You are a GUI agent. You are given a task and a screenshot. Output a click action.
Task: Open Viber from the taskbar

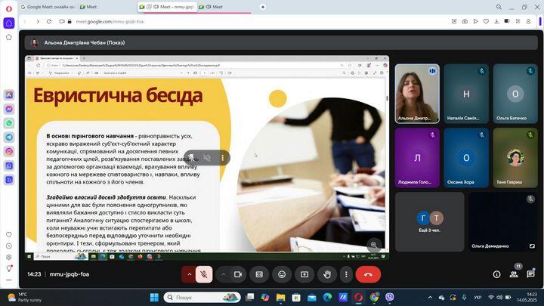(x=390, y=298)
